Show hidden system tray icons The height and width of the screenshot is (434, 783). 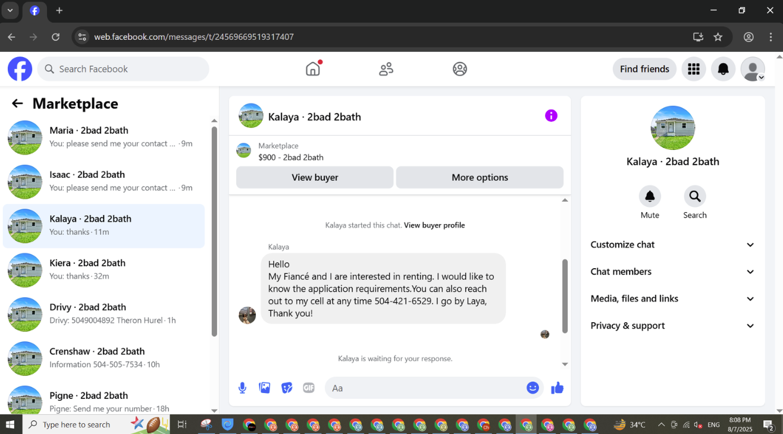click(661, 424)
